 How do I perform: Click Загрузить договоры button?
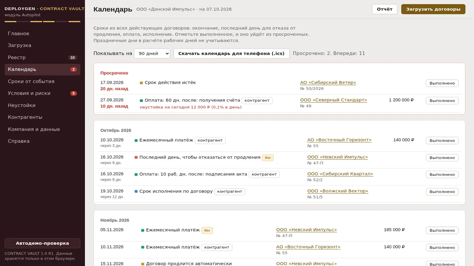pos(433,9)
